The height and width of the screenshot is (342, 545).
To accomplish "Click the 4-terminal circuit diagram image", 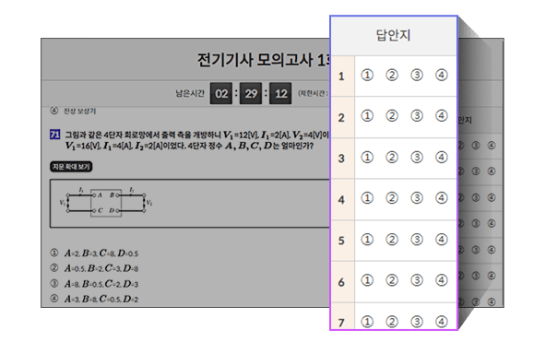I will 106,203.
